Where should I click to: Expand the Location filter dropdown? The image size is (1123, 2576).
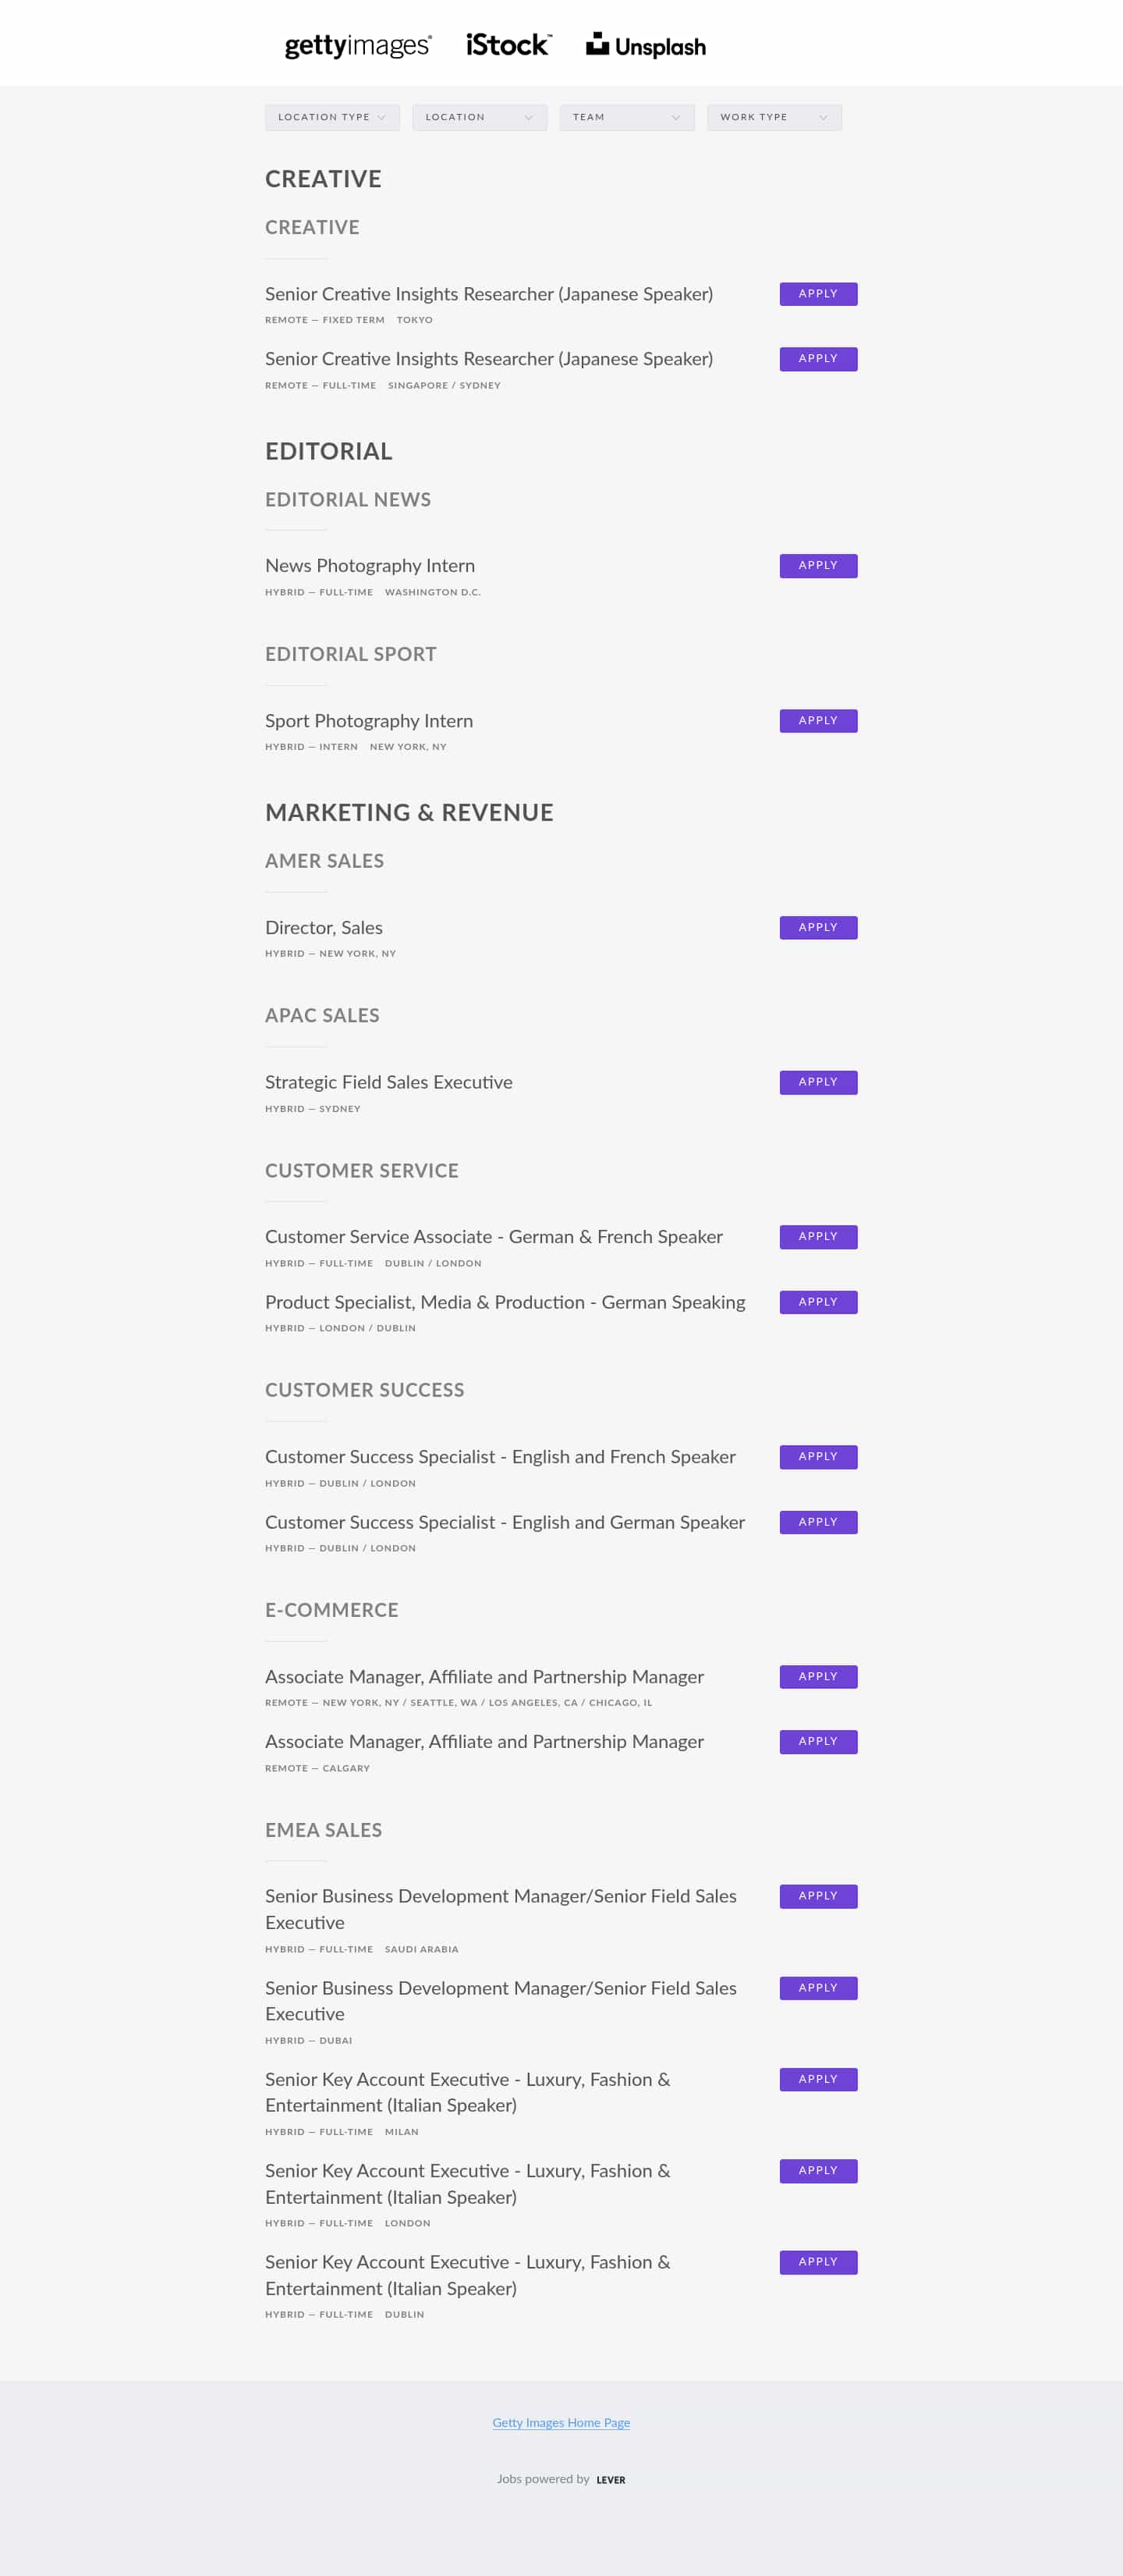[x=479, y=117]
